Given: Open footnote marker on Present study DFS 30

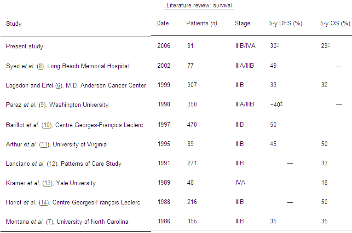Looking at the screenshot, I should point(279,45).
